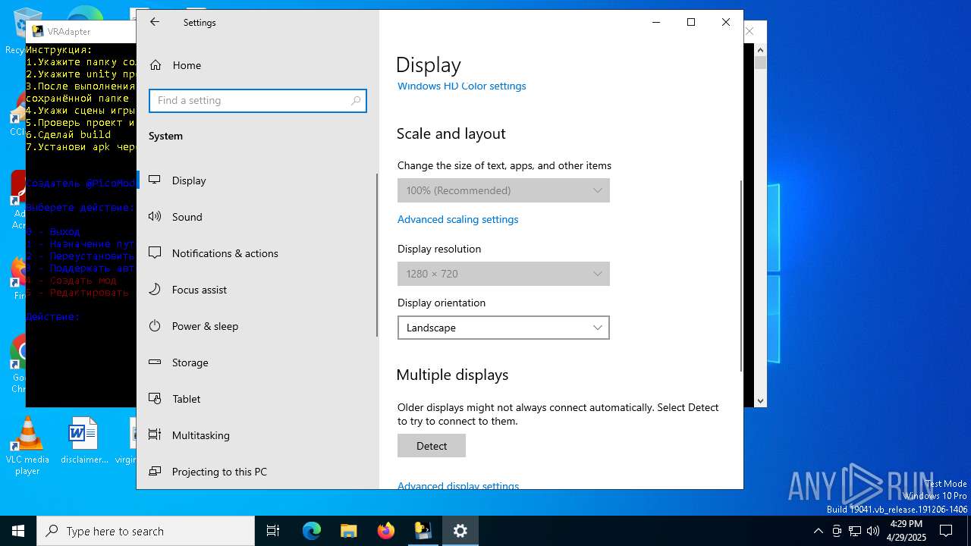The image size is (971, 546).
Task: Click the network tray icon
Action: (855, 531)
